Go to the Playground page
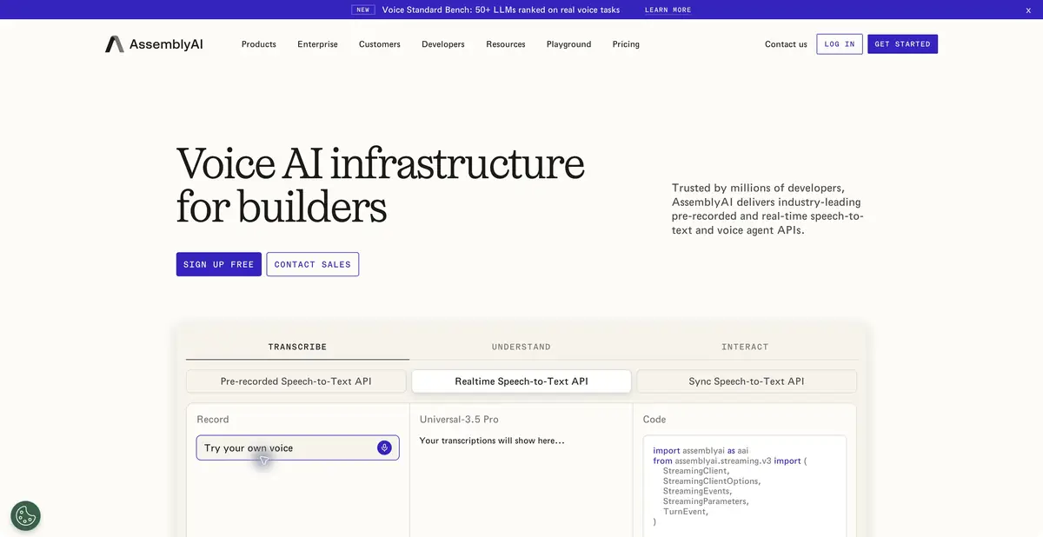 [x=568, y=44]
